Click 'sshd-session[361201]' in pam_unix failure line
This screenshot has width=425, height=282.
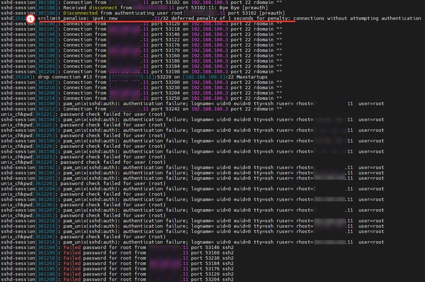point(29,178)
